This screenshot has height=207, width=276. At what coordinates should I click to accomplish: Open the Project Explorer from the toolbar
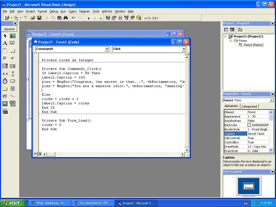click(108, 18)
